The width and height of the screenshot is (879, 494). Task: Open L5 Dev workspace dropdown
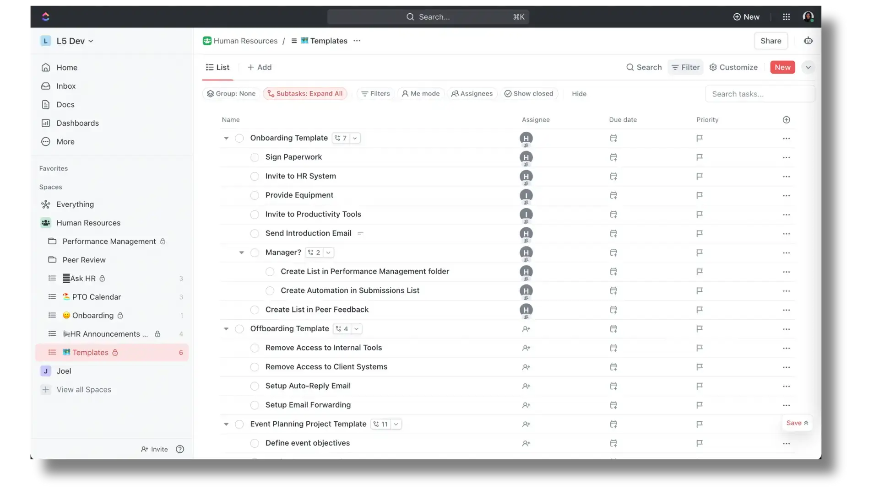[x=75, y=41]
